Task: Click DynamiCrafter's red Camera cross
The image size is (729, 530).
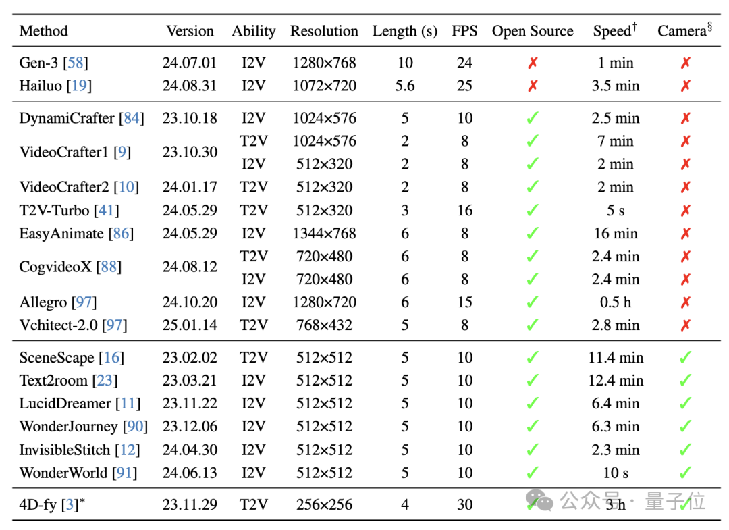Action: [x=685, y=118]
